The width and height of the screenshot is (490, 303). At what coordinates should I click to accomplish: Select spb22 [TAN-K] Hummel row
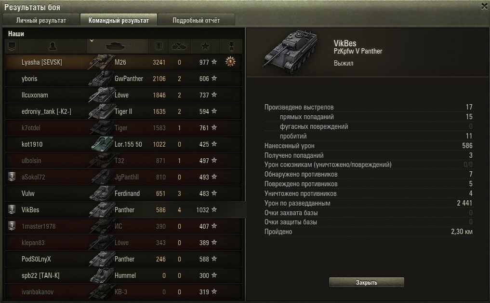tap(123, 275)
